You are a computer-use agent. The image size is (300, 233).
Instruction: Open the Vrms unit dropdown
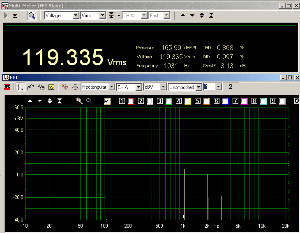102,16
